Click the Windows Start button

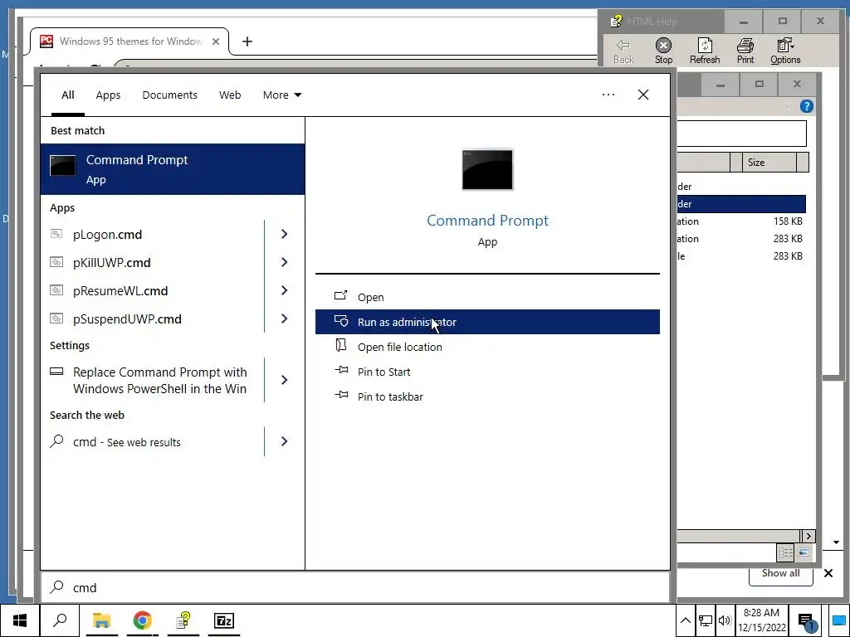click(x=20, y=620)
